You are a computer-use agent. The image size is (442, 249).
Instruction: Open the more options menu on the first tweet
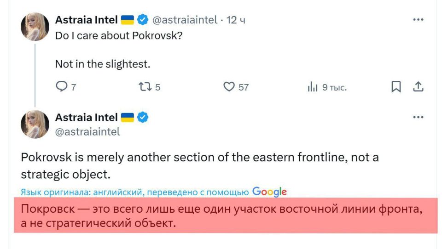(x=418, y=20)
